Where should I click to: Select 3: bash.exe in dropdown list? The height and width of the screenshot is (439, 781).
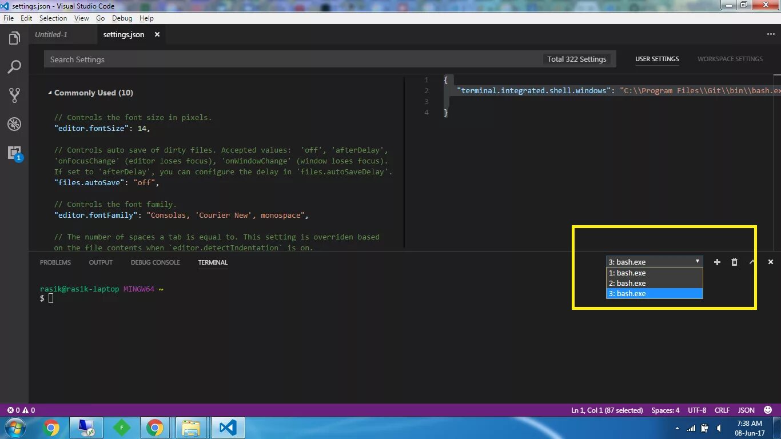[x=654, y=293]
